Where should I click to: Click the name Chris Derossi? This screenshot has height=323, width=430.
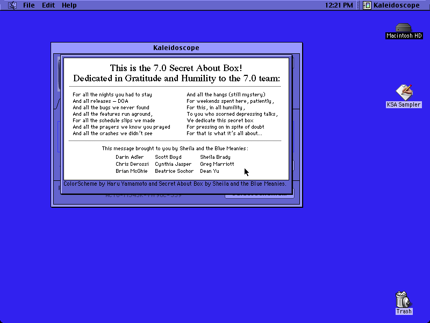(x=132, y=164)
